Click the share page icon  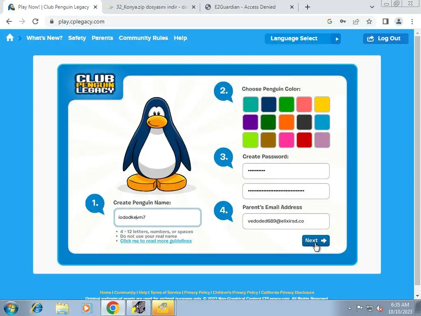(356, 21)
